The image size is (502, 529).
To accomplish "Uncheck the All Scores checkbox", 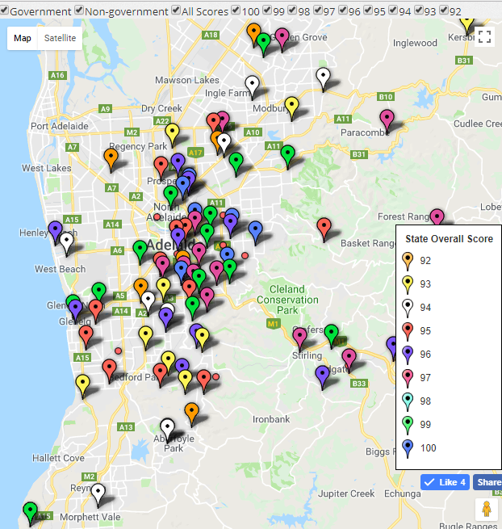I will tap(175, 11).
